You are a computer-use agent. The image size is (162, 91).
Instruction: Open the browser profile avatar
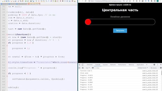[157, 1]
